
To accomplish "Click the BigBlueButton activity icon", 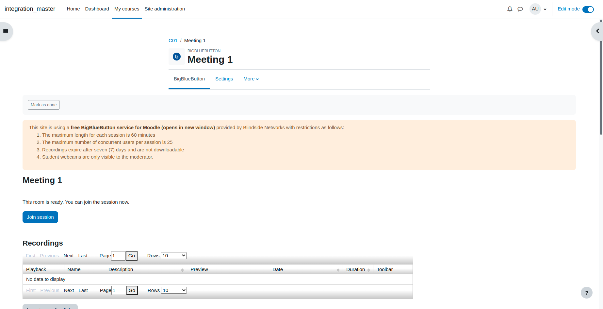I will pyautogui.click(x=177, y=57).
